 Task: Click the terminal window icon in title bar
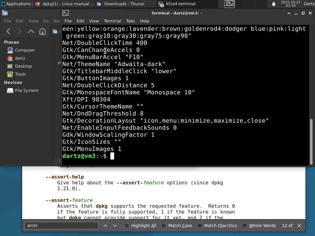[66, 13]
